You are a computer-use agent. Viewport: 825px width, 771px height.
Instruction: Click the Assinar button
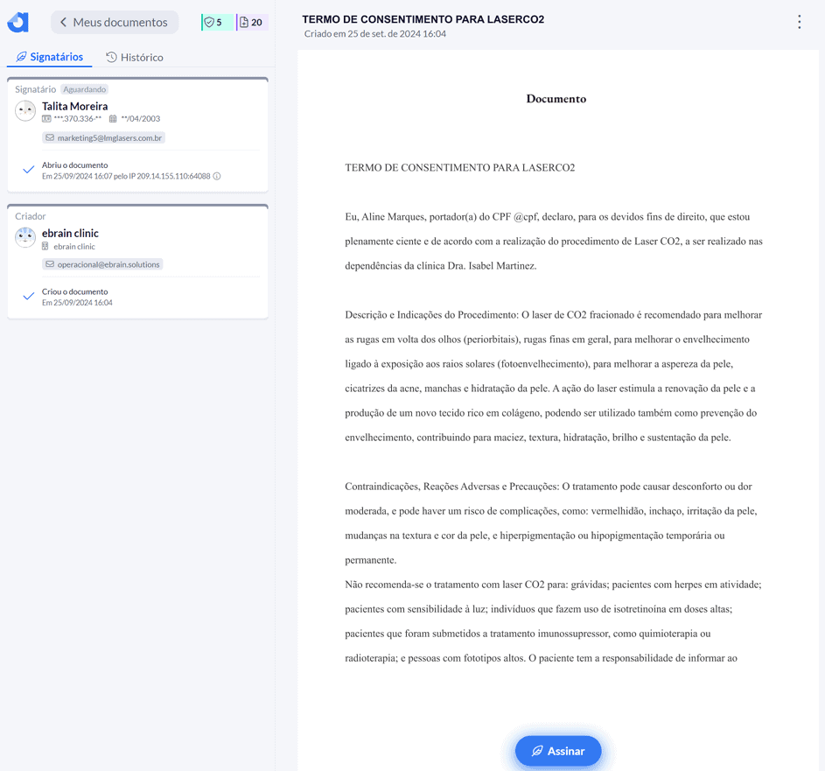pos(557,751)
